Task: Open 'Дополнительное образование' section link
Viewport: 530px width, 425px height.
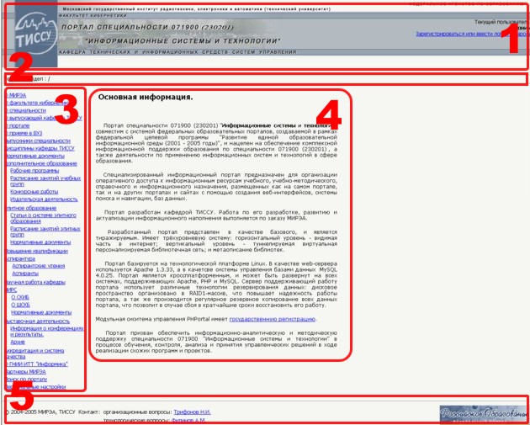Action: [41, 163]
